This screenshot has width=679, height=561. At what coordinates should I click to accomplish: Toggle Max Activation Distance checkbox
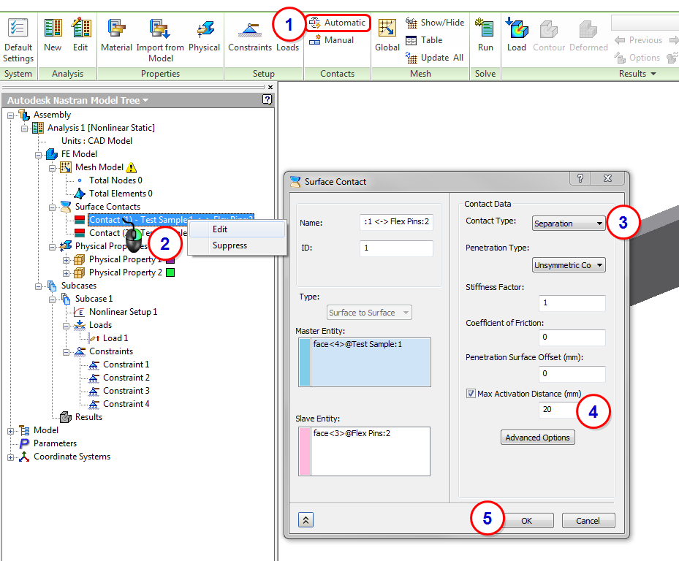[471, 394]
